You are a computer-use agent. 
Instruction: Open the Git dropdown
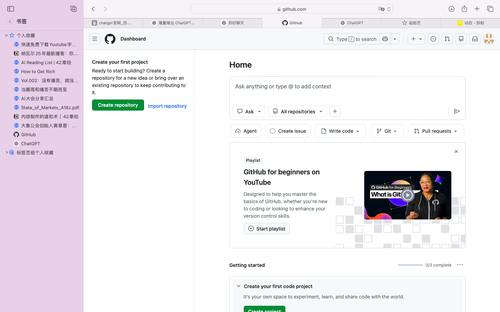pyautogui.click(x=387, y=131)
